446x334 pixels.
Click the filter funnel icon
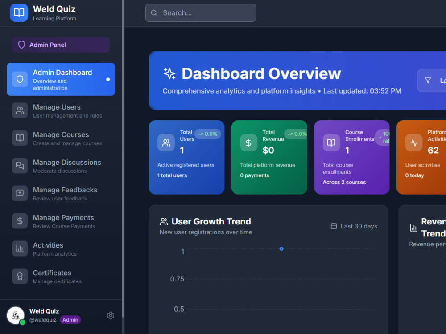428,81
